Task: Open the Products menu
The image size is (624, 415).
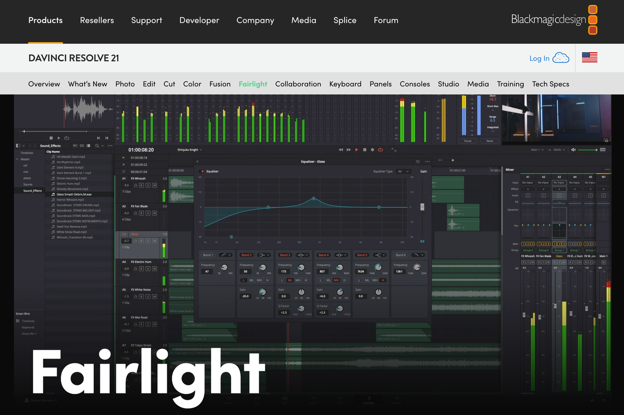Action: coord(45,20)
